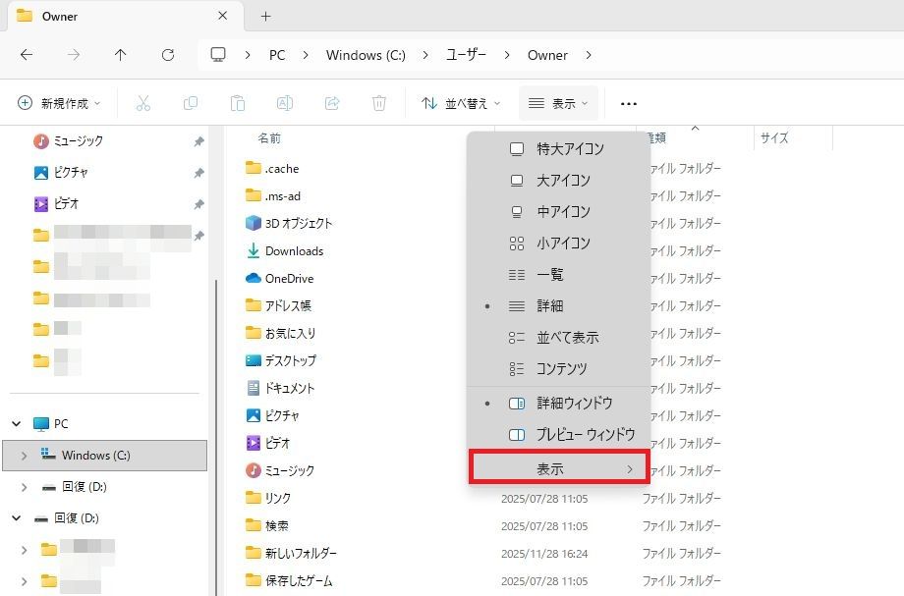This screenshot has height=596, width=904.
Task: Click the Paste clipboard icon
Action: [238, 103]
